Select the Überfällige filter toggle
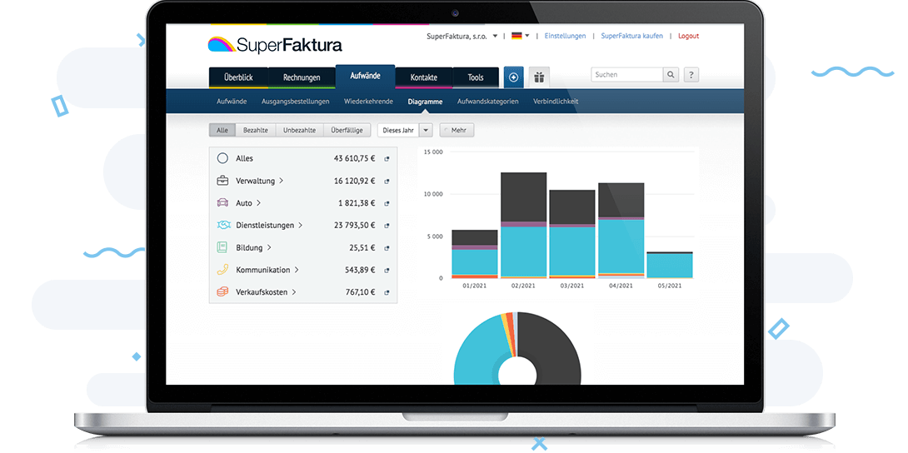The image size is (908, 453). point(347,130)
